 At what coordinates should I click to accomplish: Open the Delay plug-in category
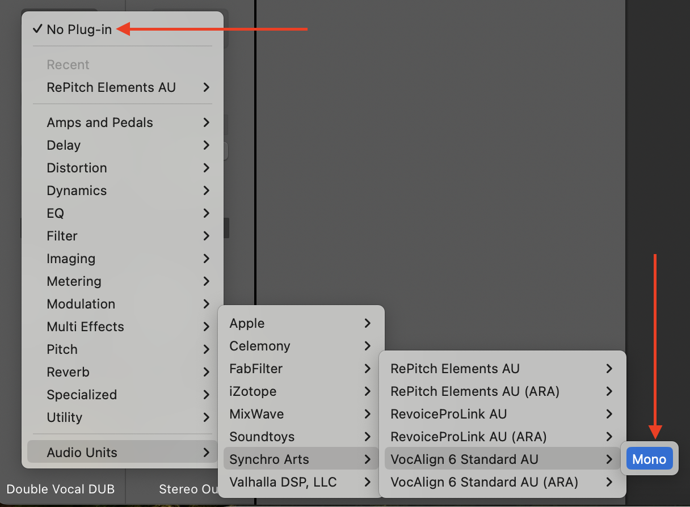click(x=64, y=145)
